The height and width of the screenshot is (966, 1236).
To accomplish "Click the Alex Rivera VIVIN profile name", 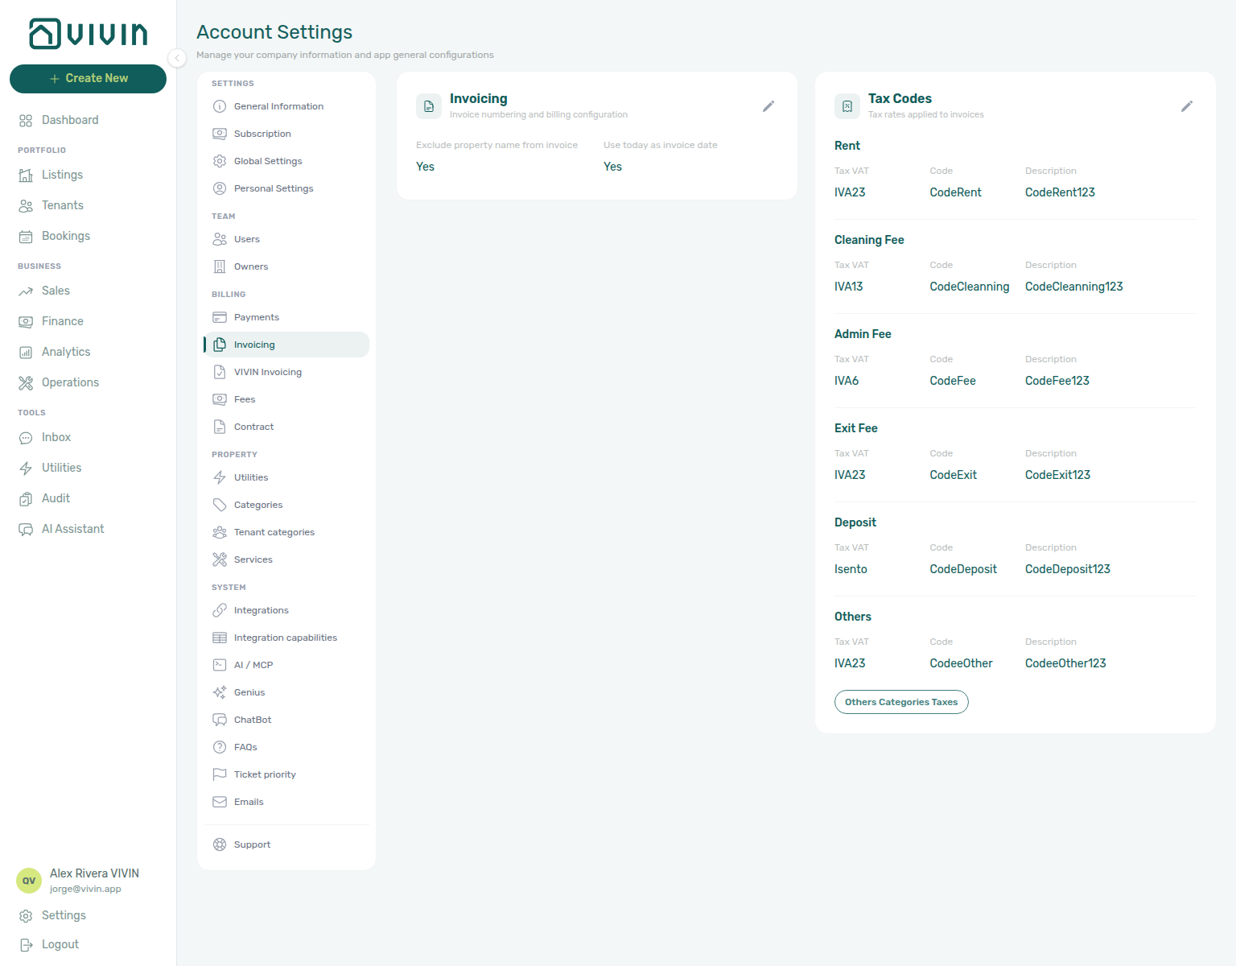I will point(94,873).
